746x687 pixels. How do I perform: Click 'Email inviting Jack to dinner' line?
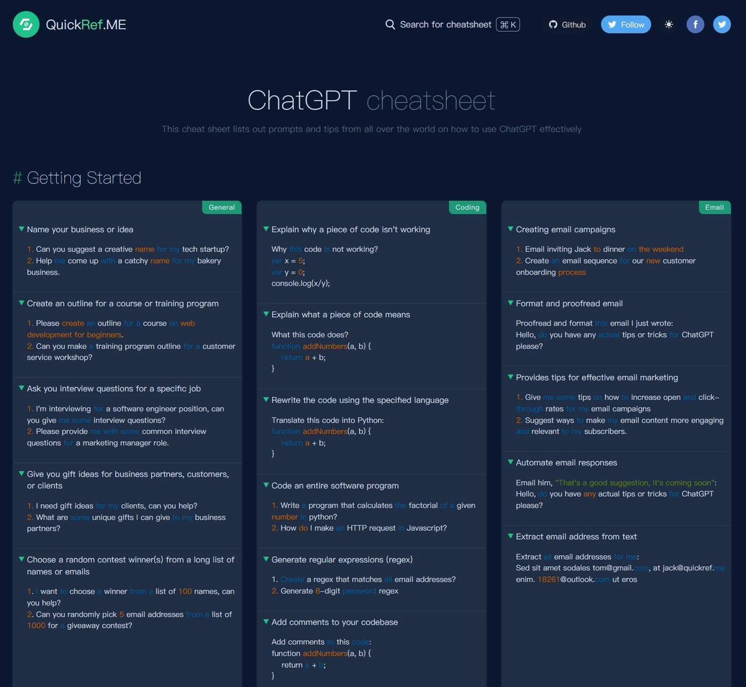pyautogui.click(x=599, y=249)
